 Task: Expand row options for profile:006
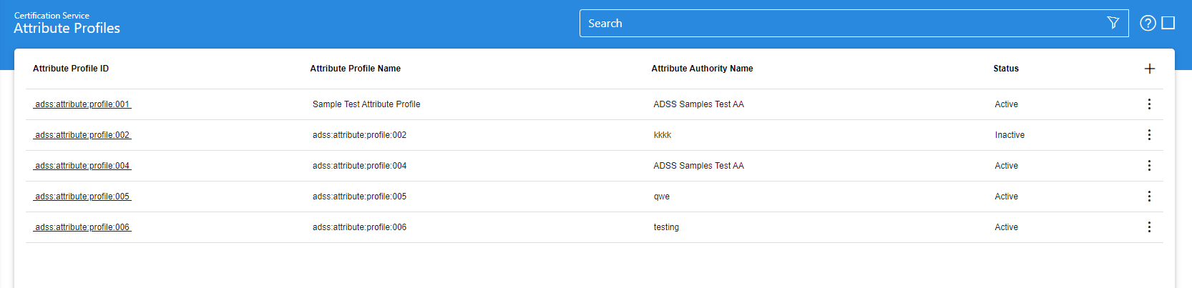(1149, 227)
